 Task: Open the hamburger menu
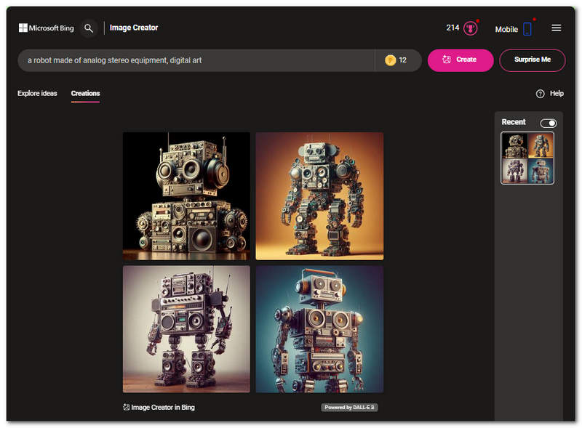(x=557, y=28)
